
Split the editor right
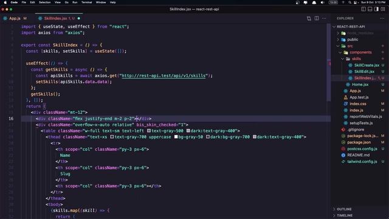click(x=317, y=18)
